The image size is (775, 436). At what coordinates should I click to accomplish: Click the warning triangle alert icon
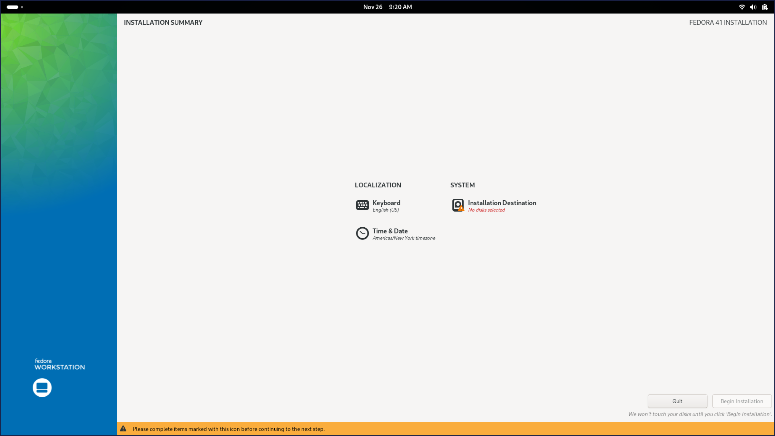pyautogui.click(x=123, y=429)
